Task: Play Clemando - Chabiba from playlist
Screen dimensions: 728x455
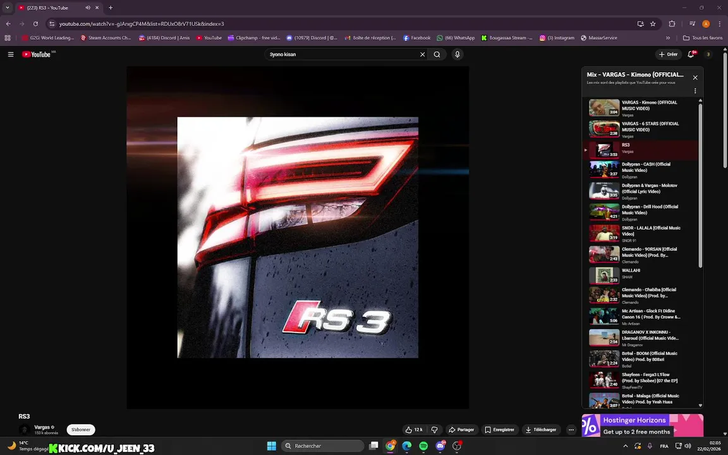Action: pos(641,295)
